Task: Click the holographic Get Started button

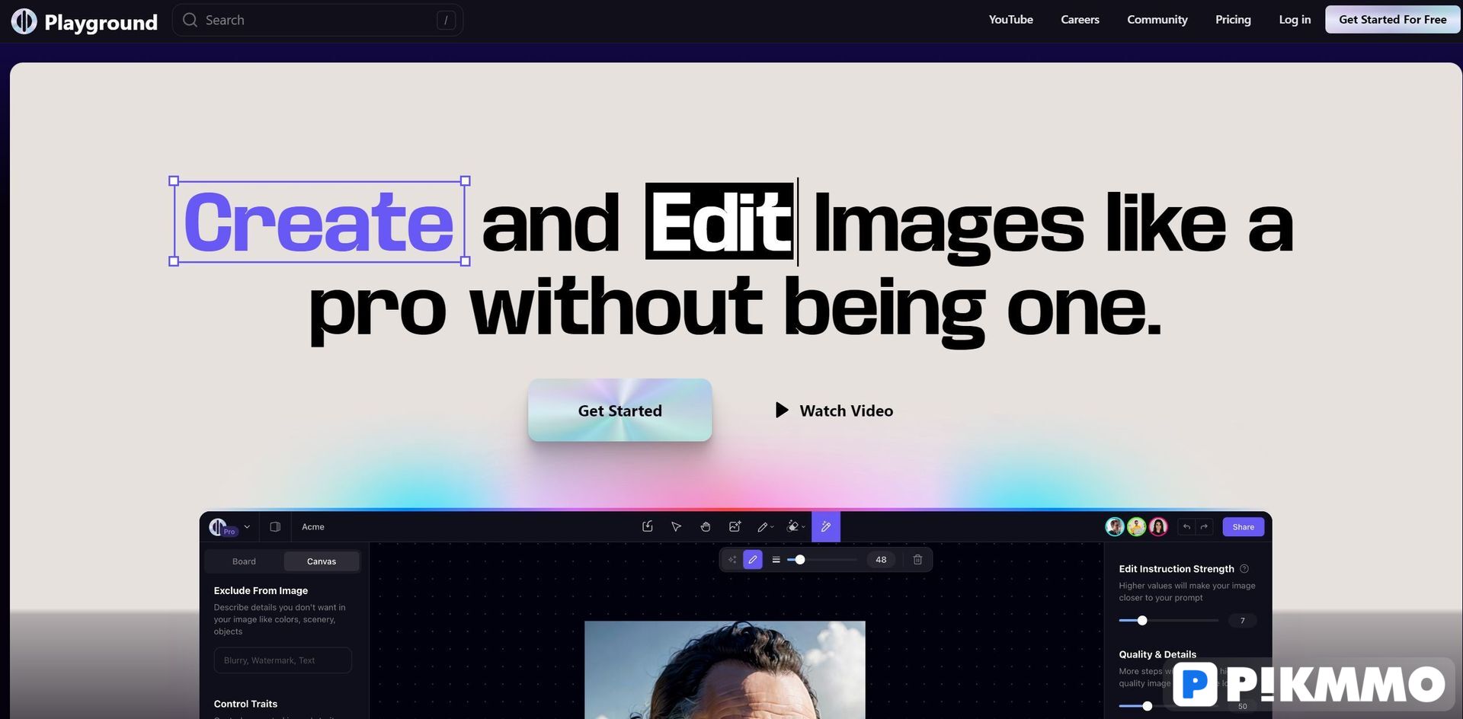Action: click(619, 410)
